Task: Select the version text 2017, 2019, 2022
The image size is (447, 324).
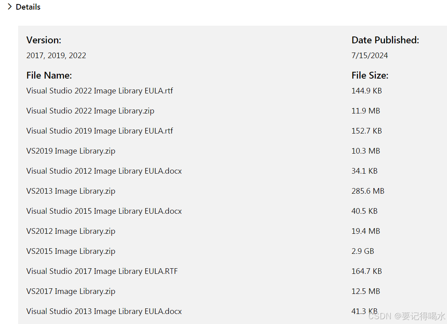Action: (56, 55)
